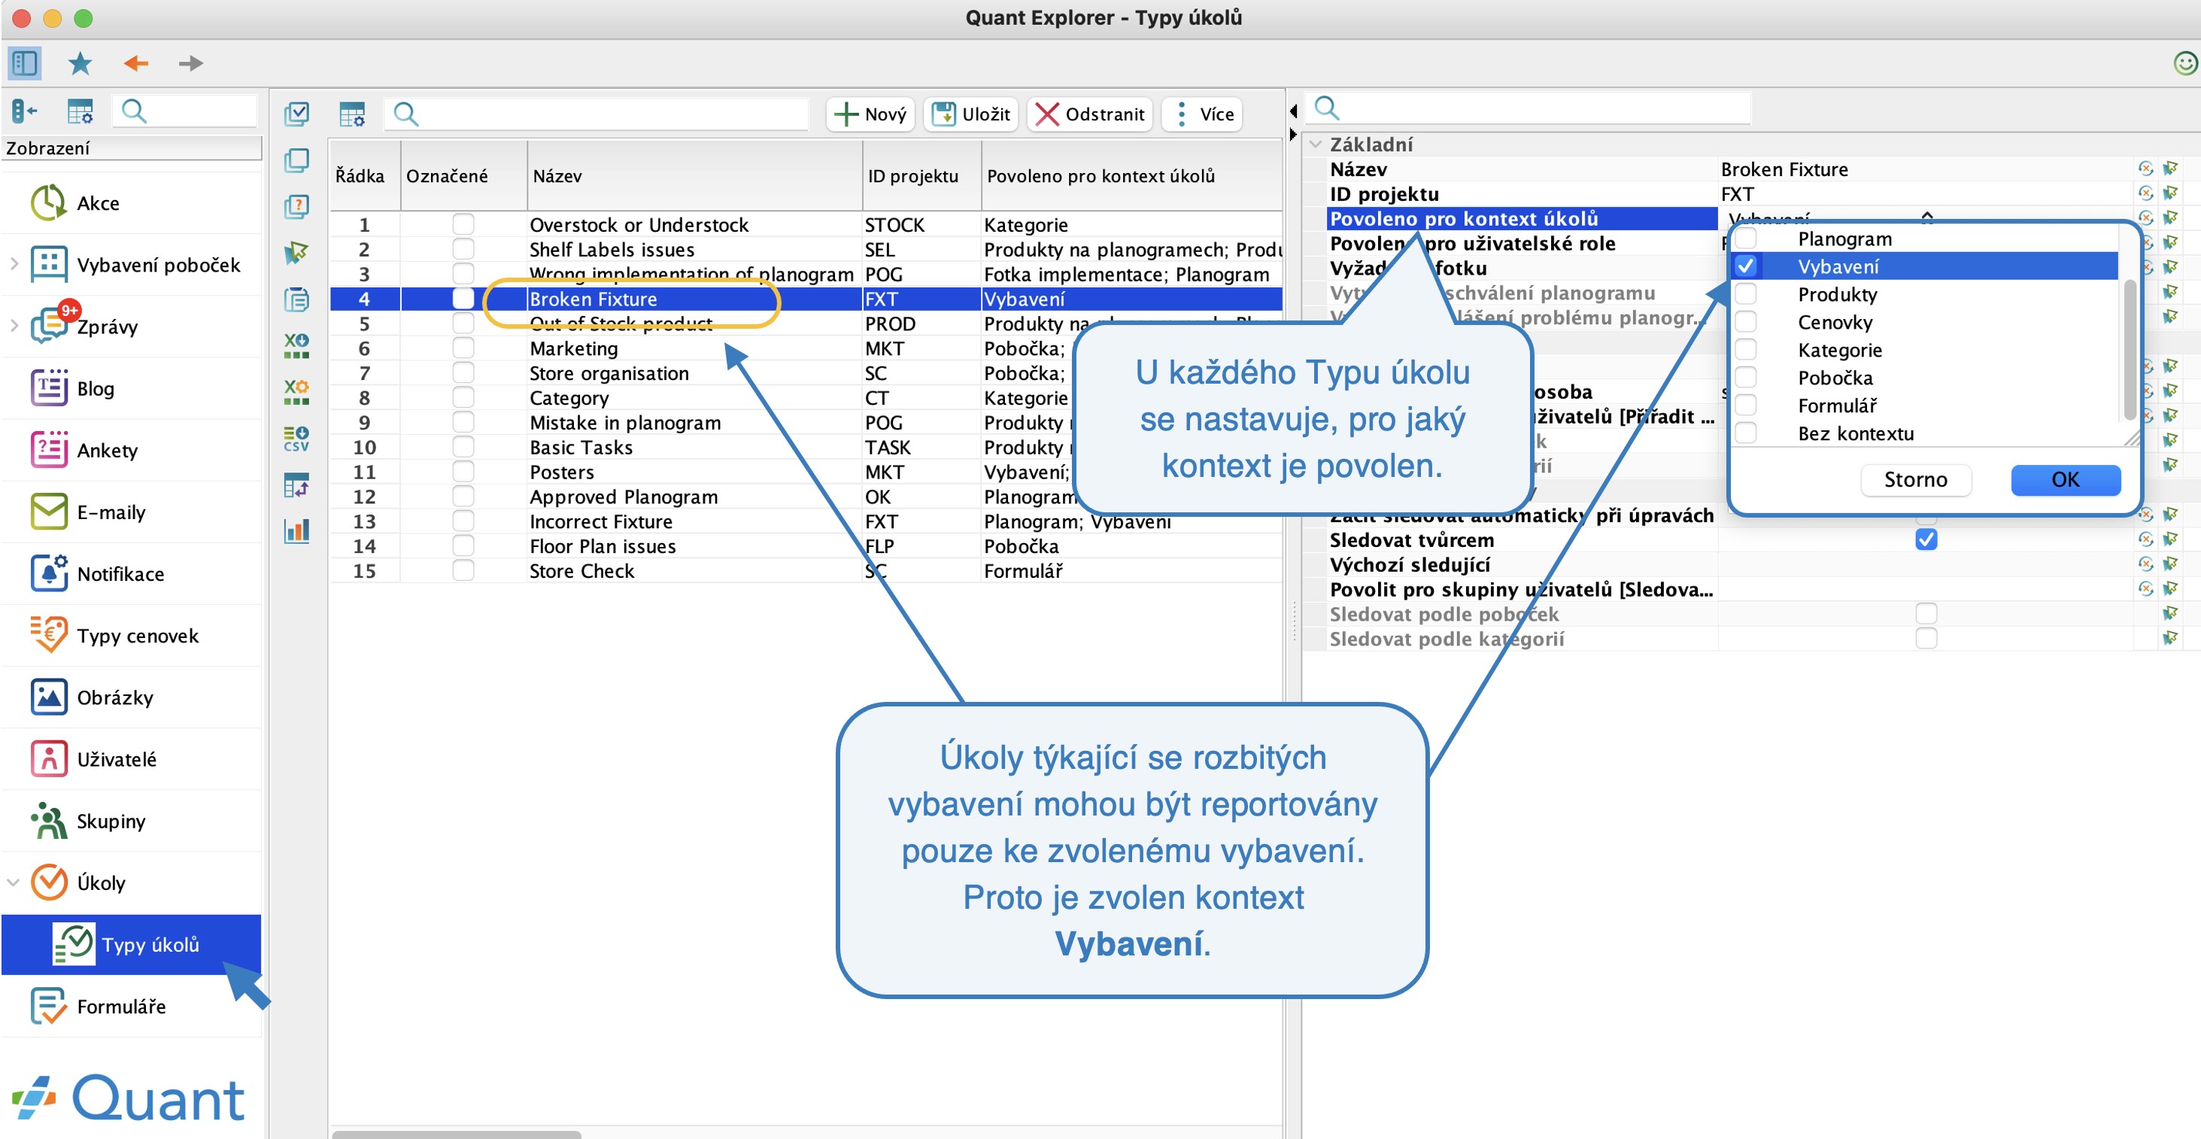Expand Zprávy tree item

[14, 326]
